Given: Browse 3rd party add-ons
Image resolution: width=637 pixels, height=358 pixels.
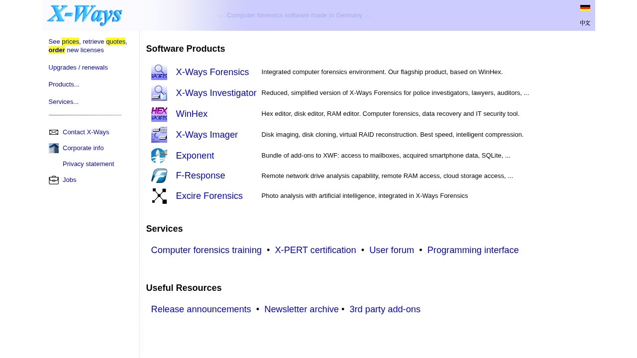Looking at the screenshot, I should (x=385, y=309).
